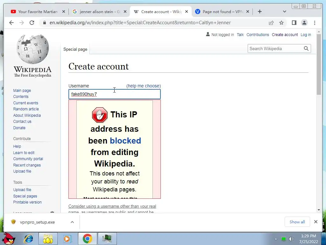326x245 pixels.
Task: Click the Username input field
Action: pos(115,94)
